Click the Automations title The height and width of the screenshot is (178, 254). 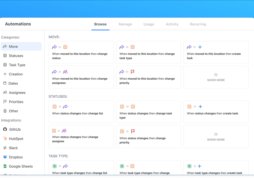coord(18,24)
